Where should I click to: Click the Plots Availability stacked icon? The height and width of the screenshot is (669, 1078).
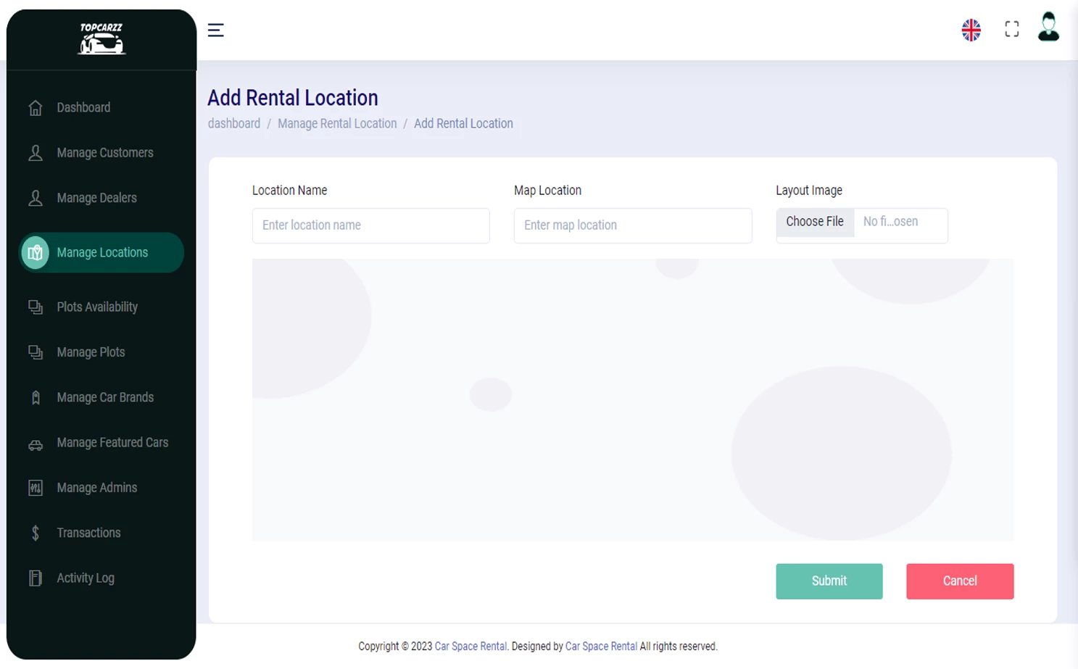[36, 307]
